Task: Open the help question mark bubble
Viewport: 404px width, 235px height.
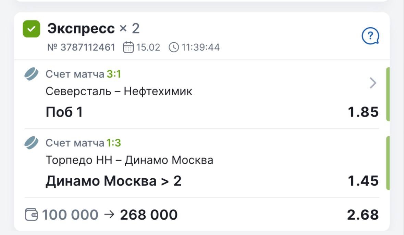Action: [x=370, y=36]
